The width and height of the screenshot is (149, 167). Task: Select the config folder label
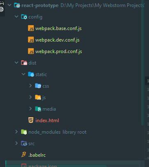coord(35,17)
